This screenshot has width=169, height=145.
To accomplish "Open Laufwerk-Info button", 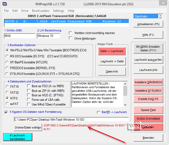I will (x=148, y=70).
